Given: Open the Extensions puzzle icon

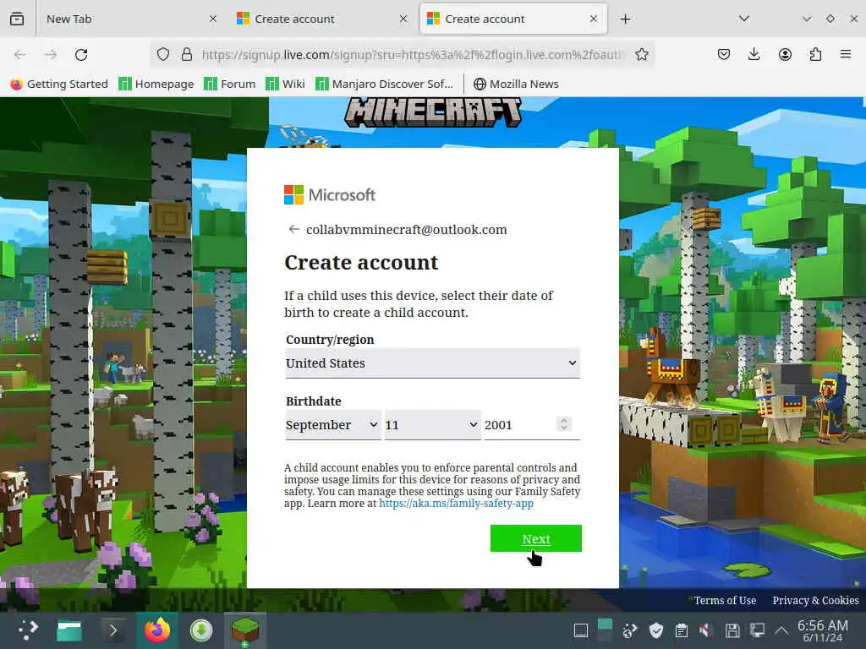Looking at the screenshot, I should coord(815,54).
